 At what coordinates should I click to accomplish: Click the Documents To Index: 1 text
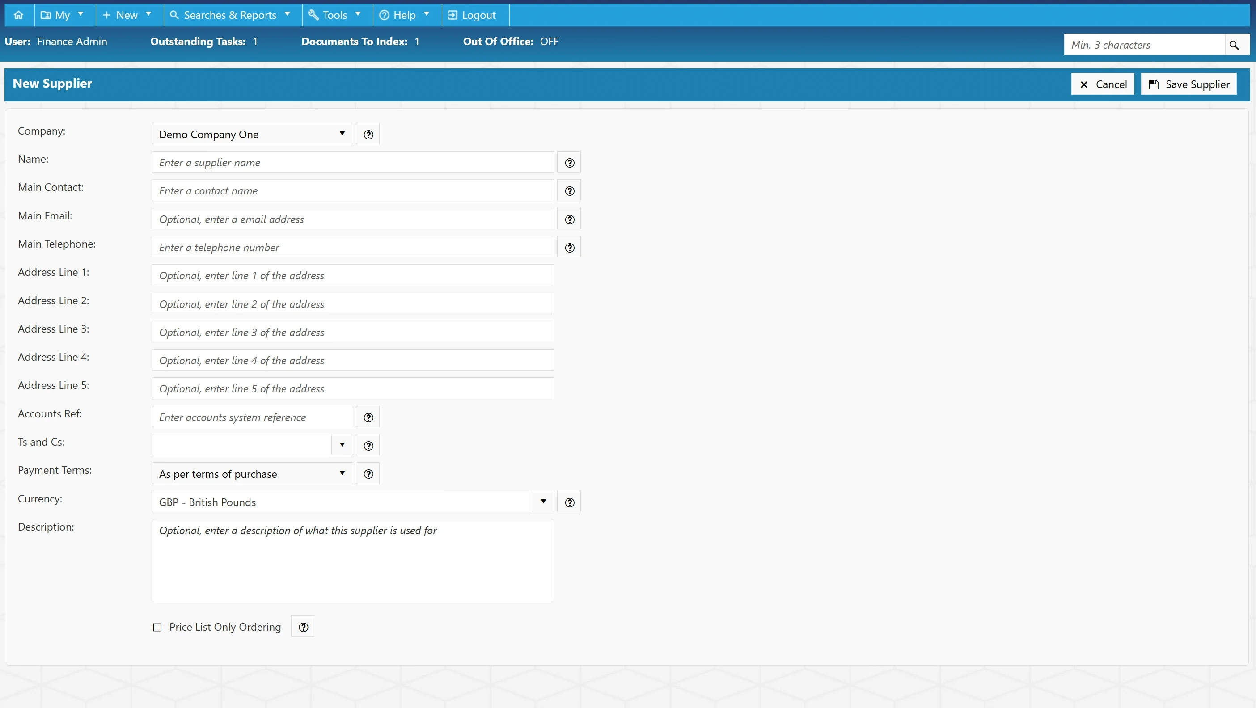360,42
